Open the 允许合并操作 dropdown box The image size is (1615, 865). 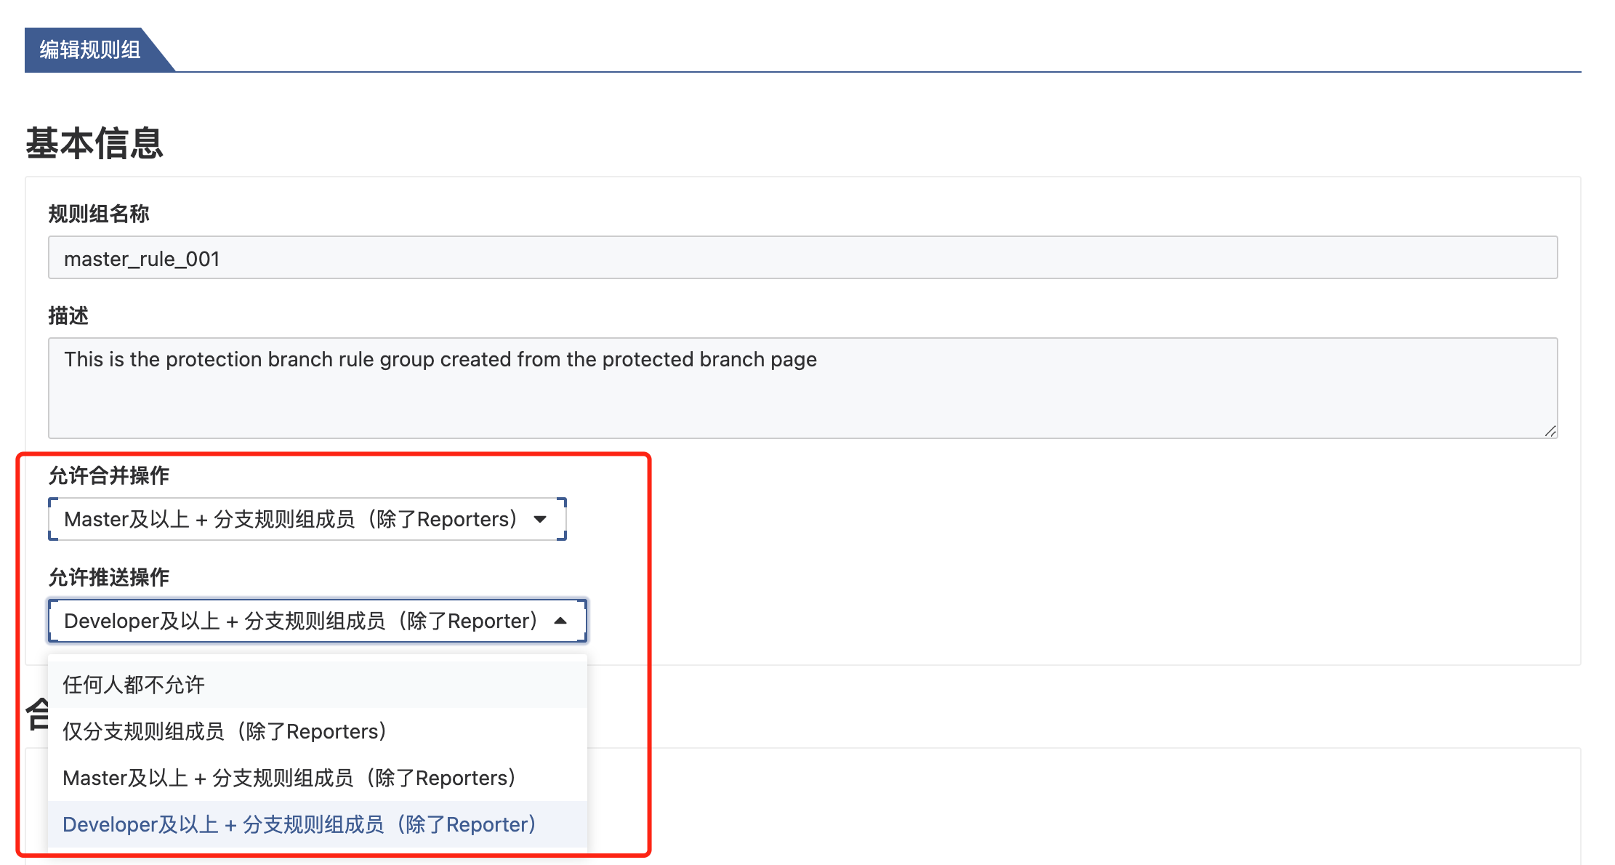click(x=291, y=519)
